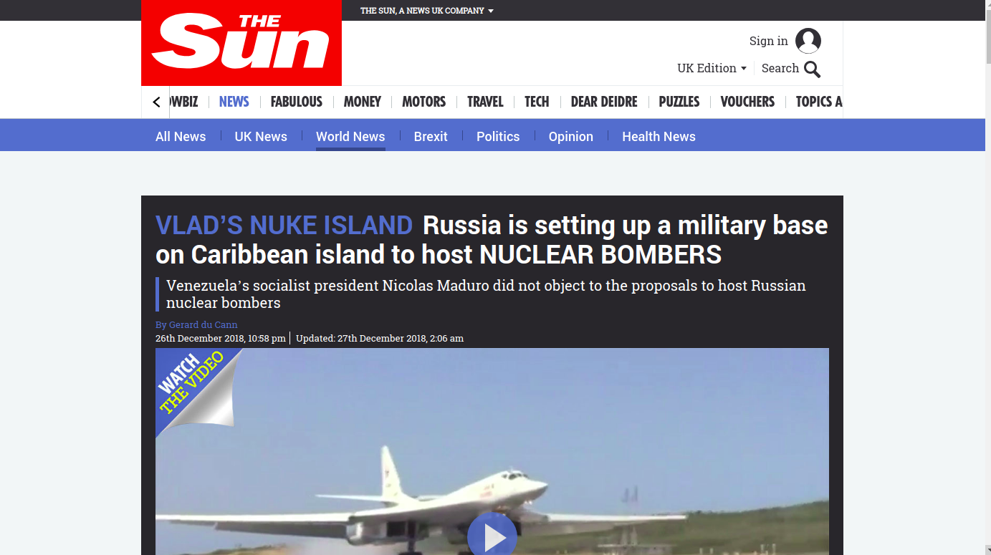Switch to the Brexit tab
This screenshot has height=555, width=991.
pyautogui.click(x=431, y=136)
